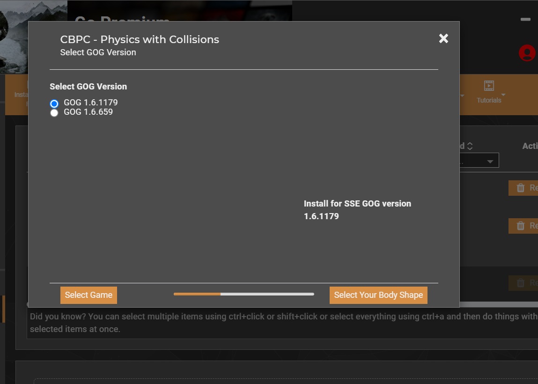Click the second Remove trash icon
The image size is (538, 384).
point(521,225)
